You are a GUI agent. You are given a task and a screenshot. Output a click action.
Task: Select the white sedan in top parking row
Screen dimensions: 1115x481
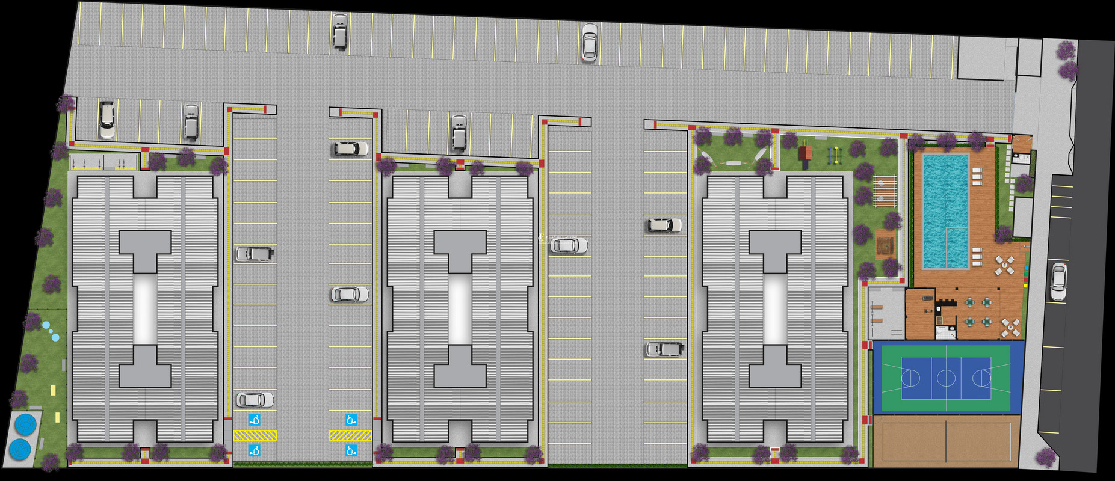(x=590, y=42)
